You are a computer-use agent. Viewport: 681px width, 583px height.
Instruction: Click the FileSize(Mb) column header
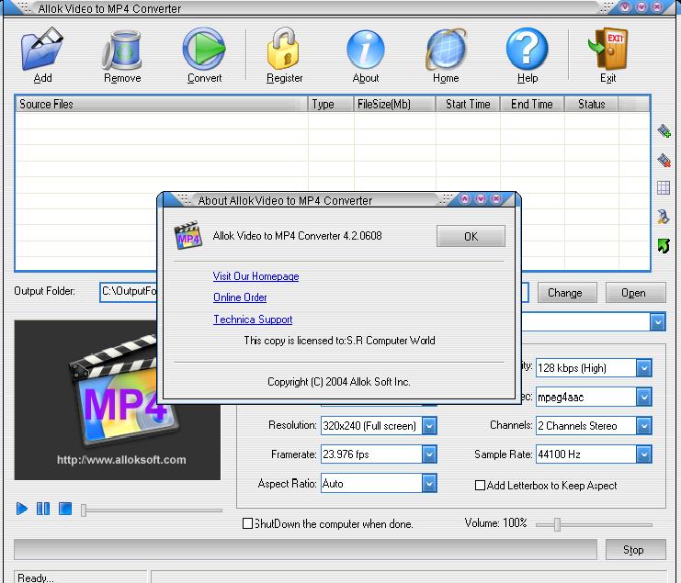pyautogui.click(x=394, y=104)
